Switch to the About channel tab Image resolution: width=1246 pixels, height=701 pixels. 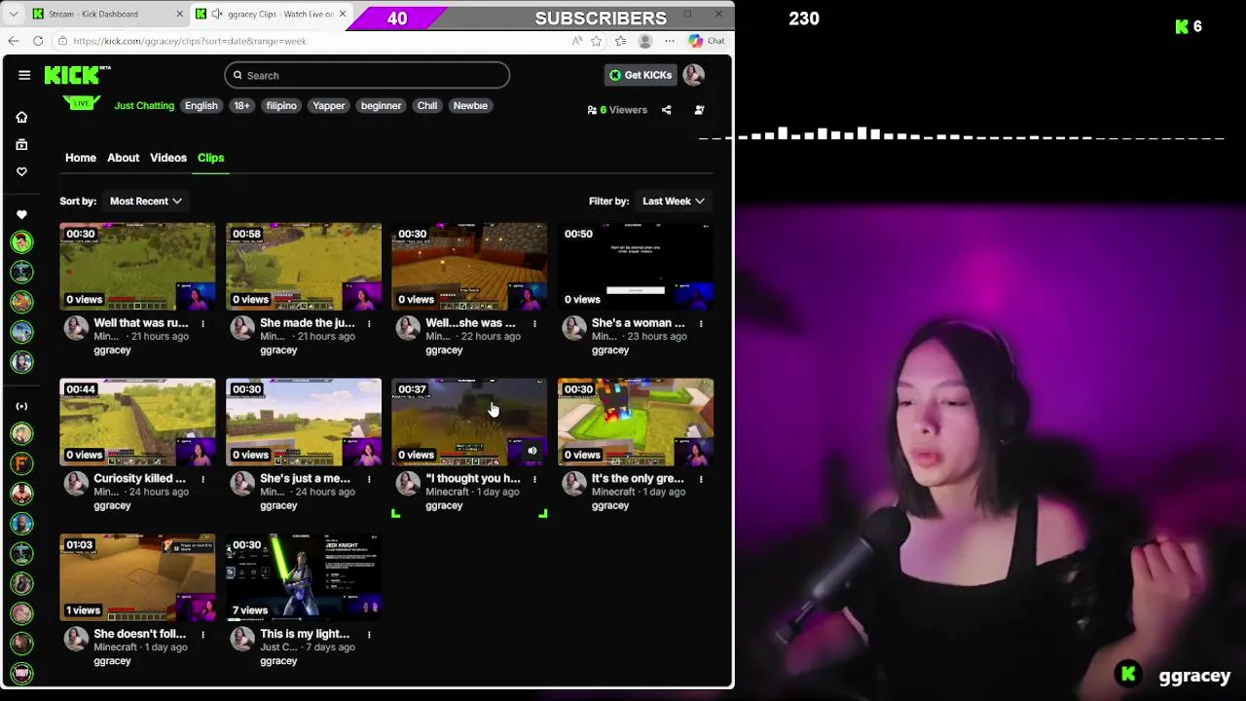123,158
